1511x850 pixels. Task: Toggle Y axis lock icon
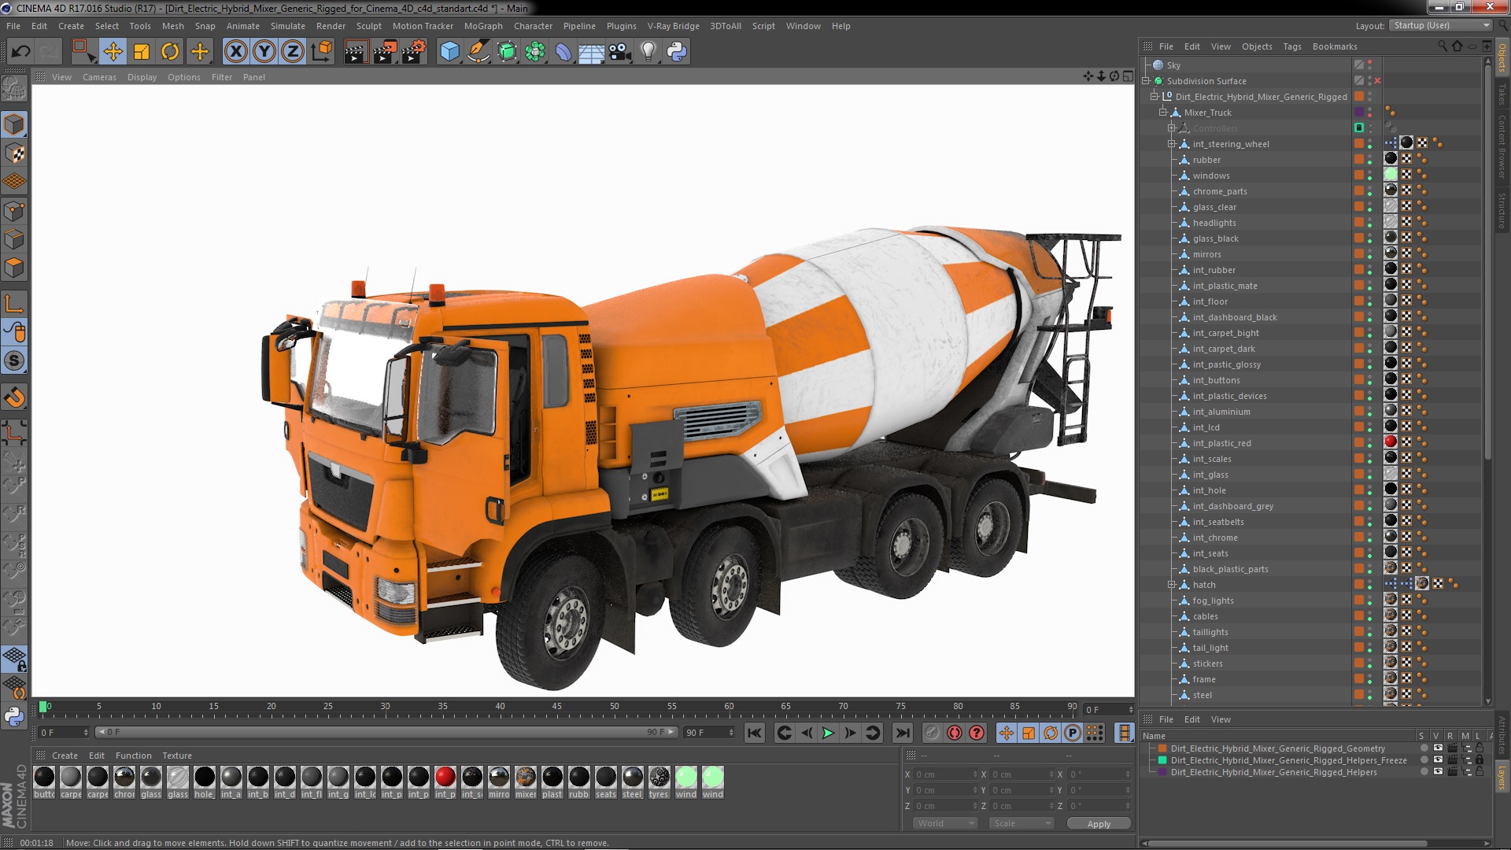264,52
